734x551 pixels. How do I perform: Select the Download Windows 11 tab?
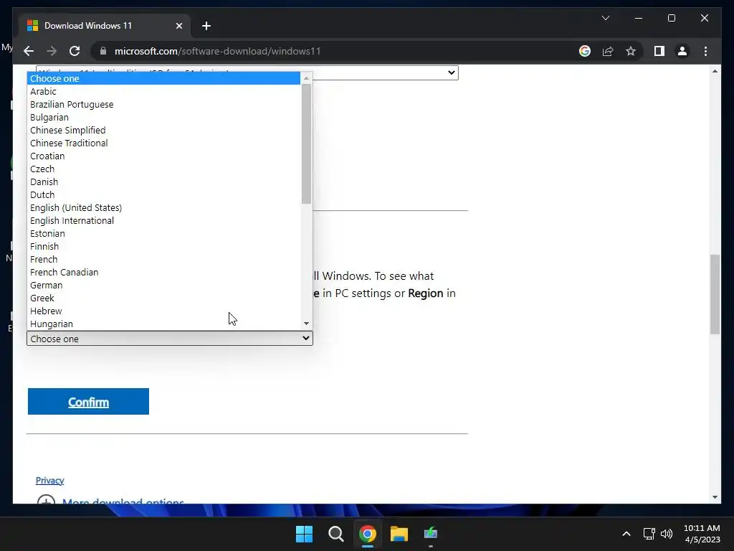105,26
